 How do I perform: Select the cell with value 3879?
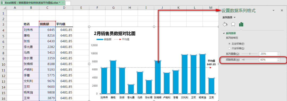click(47, 98)
